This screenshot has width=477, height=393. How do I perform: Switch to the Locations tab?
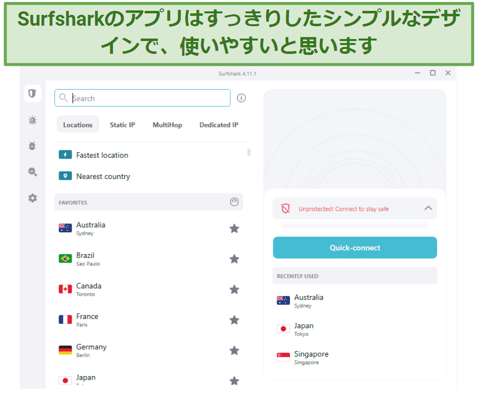78,125
